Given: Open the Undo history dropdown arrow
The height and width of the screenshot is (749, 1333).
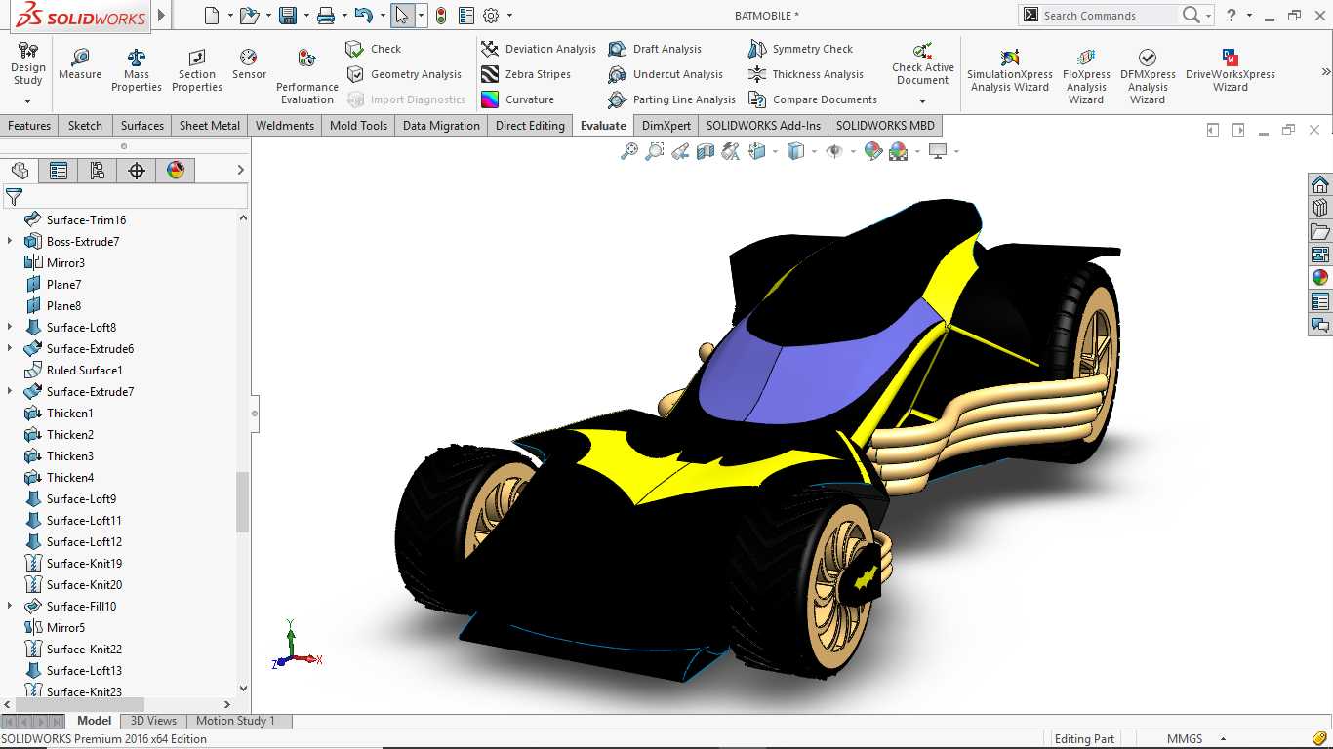Looking at the screenshot, I should (381, 16).
